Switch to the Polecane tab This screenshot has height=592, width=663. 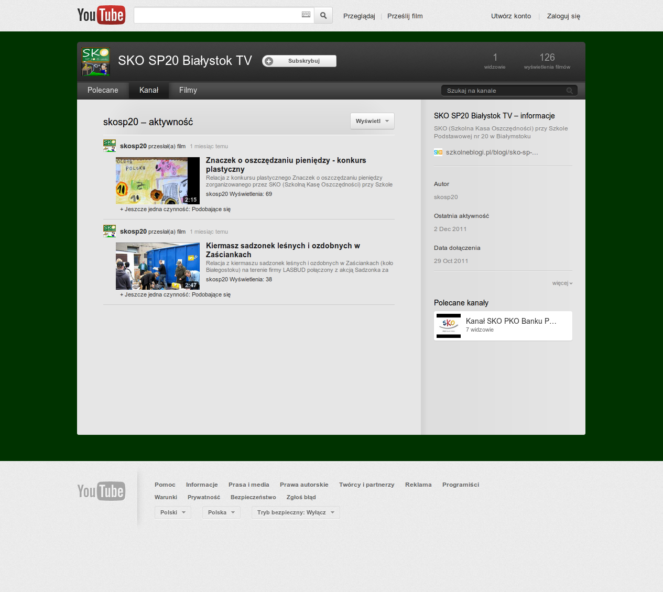coord(103,90)
